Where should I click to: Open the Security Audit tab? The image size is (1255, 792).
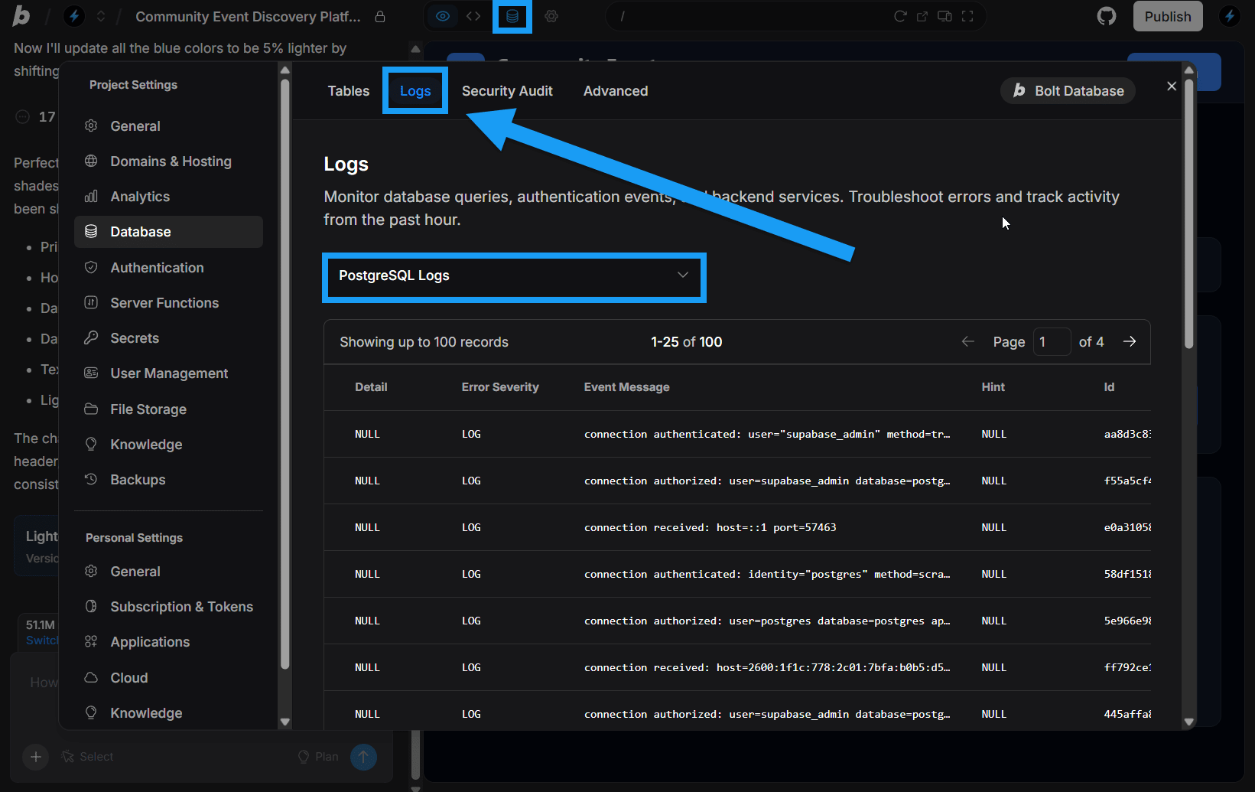(507, 90)
